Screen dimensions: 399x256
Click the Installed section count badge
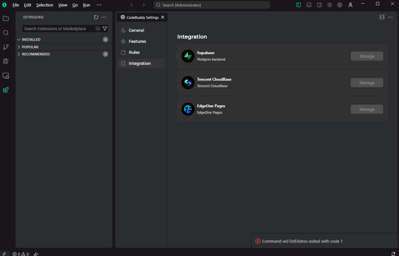[105, 40]
